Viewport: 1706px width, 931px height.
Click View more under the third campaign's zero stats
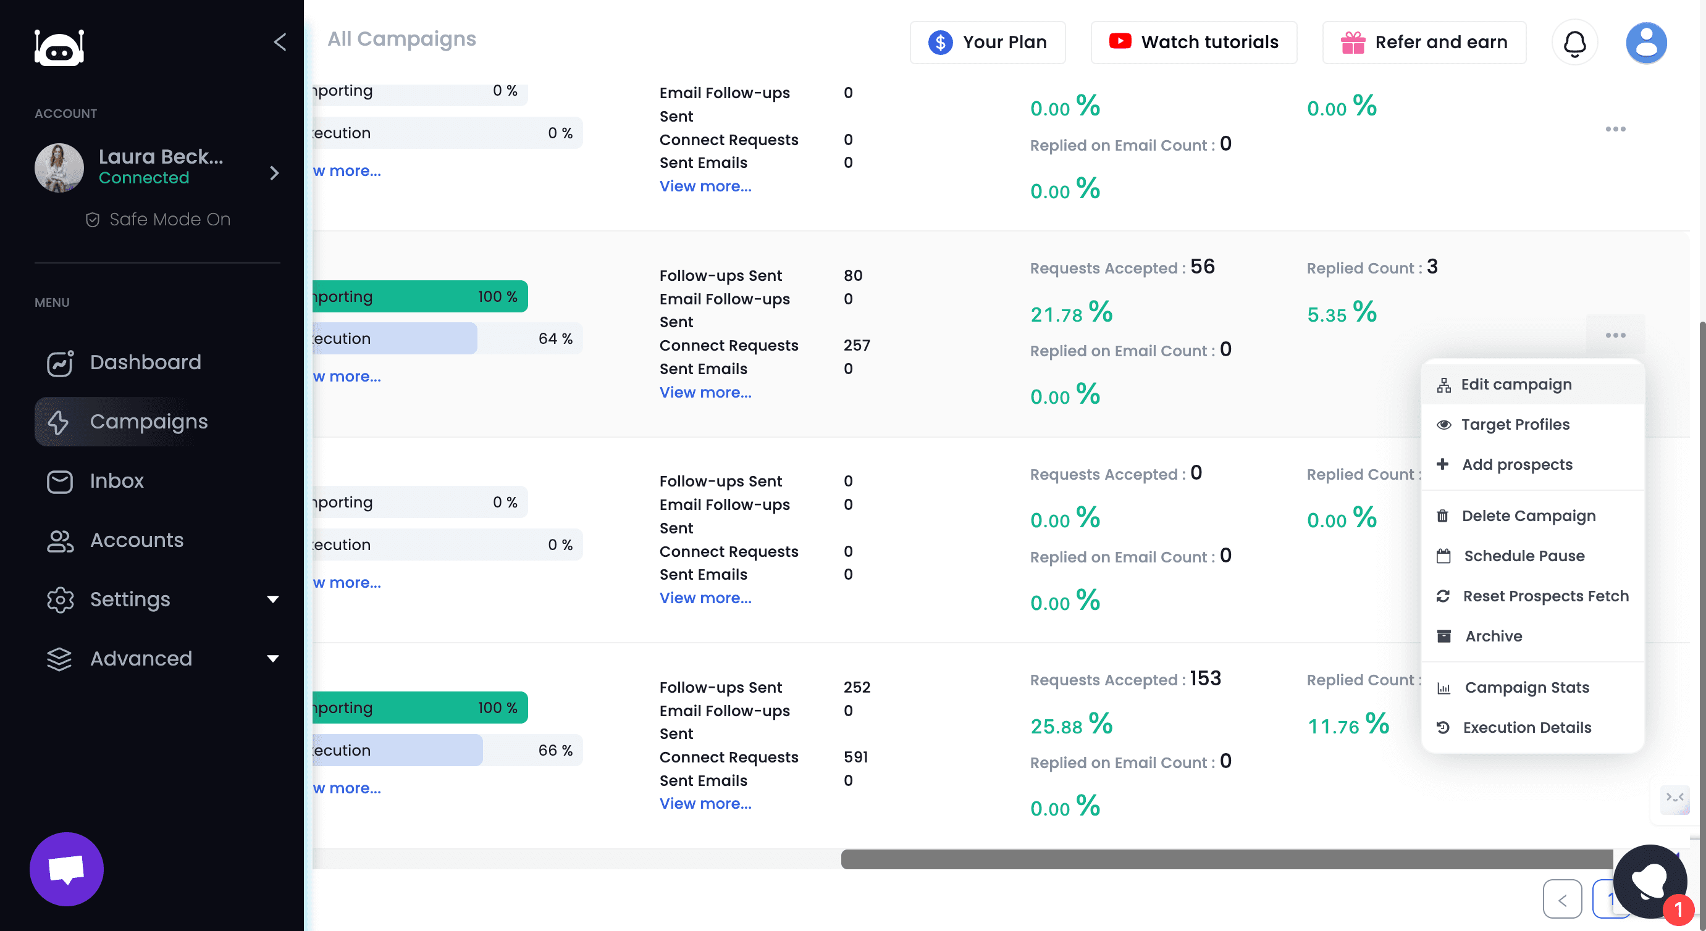705,599
